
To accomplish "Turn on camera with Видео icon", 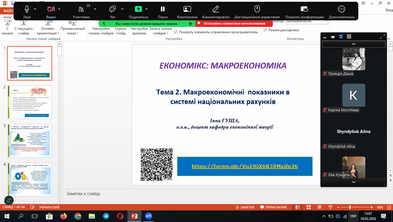I will [51, 9].
